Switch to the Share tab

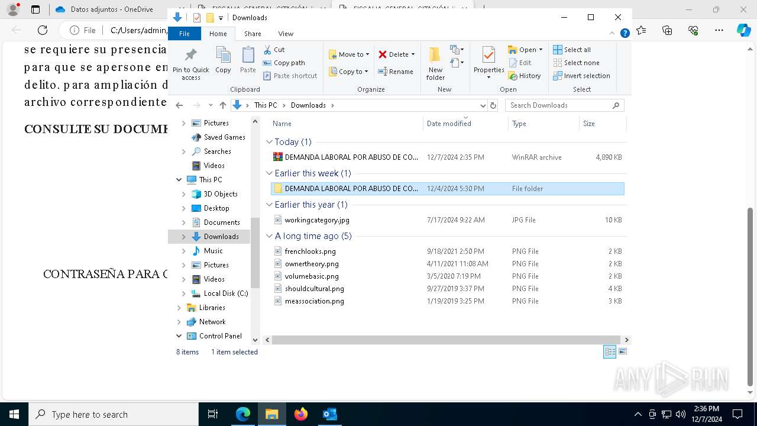tap(253, 34)
